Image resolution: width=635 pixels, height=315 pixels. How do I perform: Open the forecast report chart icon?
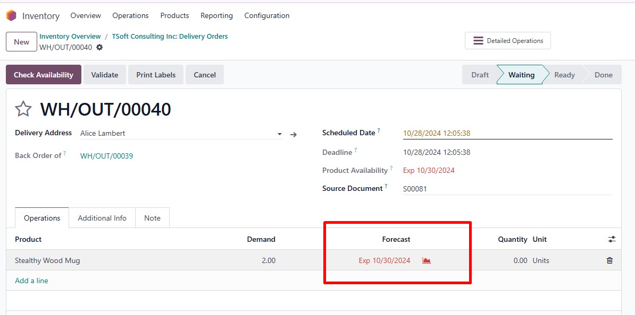click(x=427, y=260)
